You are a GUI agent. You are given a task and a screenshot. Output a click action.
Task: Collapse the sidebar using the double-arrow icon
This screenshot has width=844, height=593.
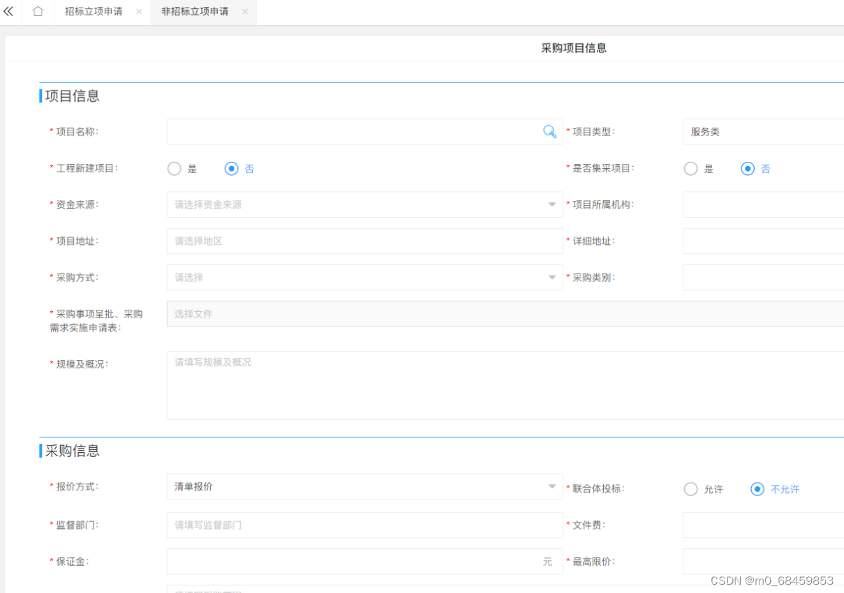click(x=9, y=11)
